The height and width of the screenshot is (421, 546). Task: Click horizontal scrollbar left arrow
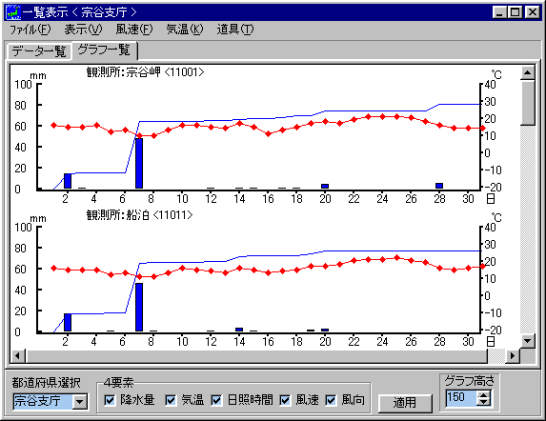click(18, 356)
